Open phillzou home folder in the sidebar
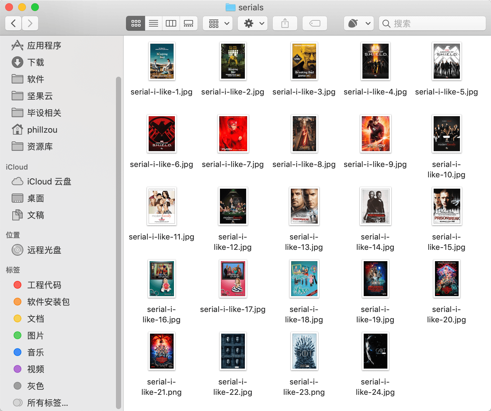Screen dimensions: 491x411 click(34, 130)
